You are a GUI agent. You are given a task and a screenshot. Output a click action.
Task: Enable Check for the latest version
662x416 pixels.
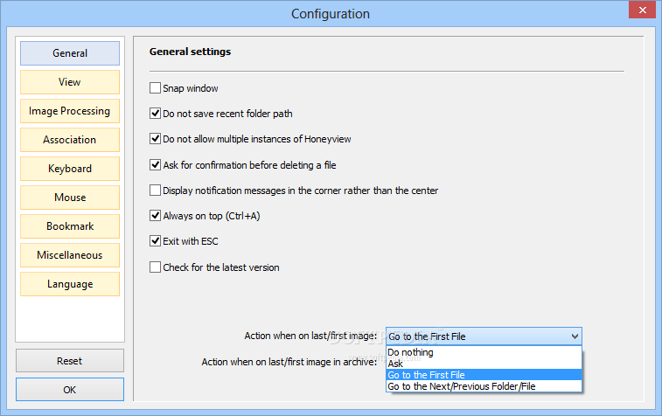[x=155, y=267]
